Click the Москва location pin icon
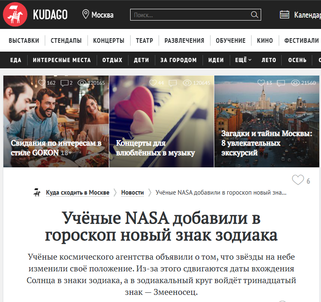 [85, 14]
